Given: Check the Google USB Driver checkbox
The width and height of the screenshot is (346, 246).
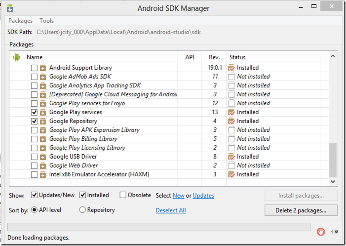Looking at the screenshot, I should coord(34,157).
